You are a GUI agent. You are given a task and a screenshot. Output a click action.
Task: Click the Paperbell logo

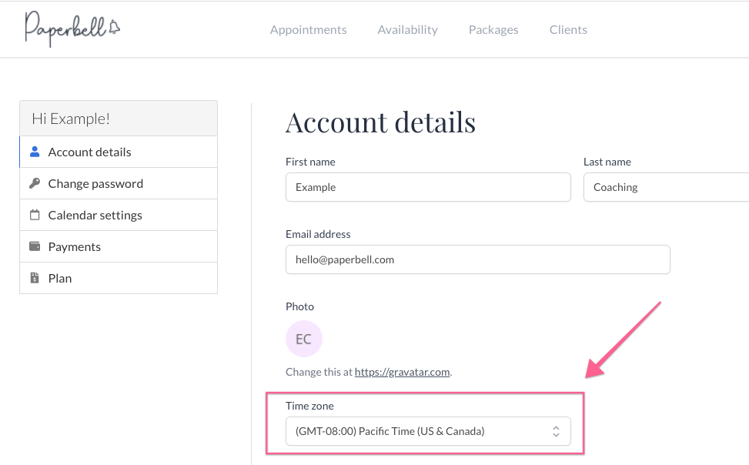pyautogui.click(x=72, y=28)
